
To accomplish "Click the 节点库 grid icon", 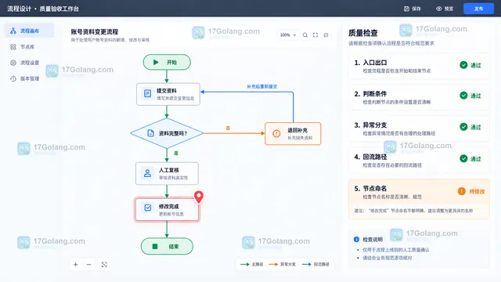I will [x=13, y=47].
